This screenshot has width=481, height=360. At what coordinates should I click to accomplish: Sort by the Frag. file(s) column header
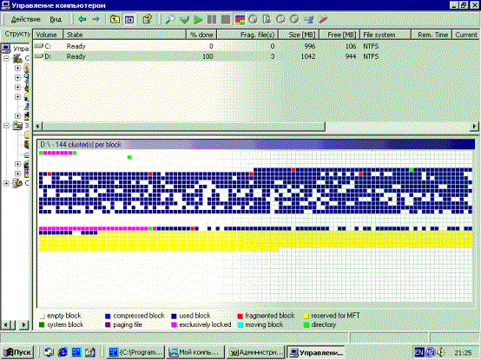tap(247, 35)
